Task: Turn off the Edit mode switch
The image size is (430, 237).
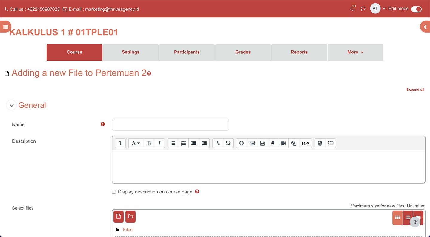Action: point(416,9)
